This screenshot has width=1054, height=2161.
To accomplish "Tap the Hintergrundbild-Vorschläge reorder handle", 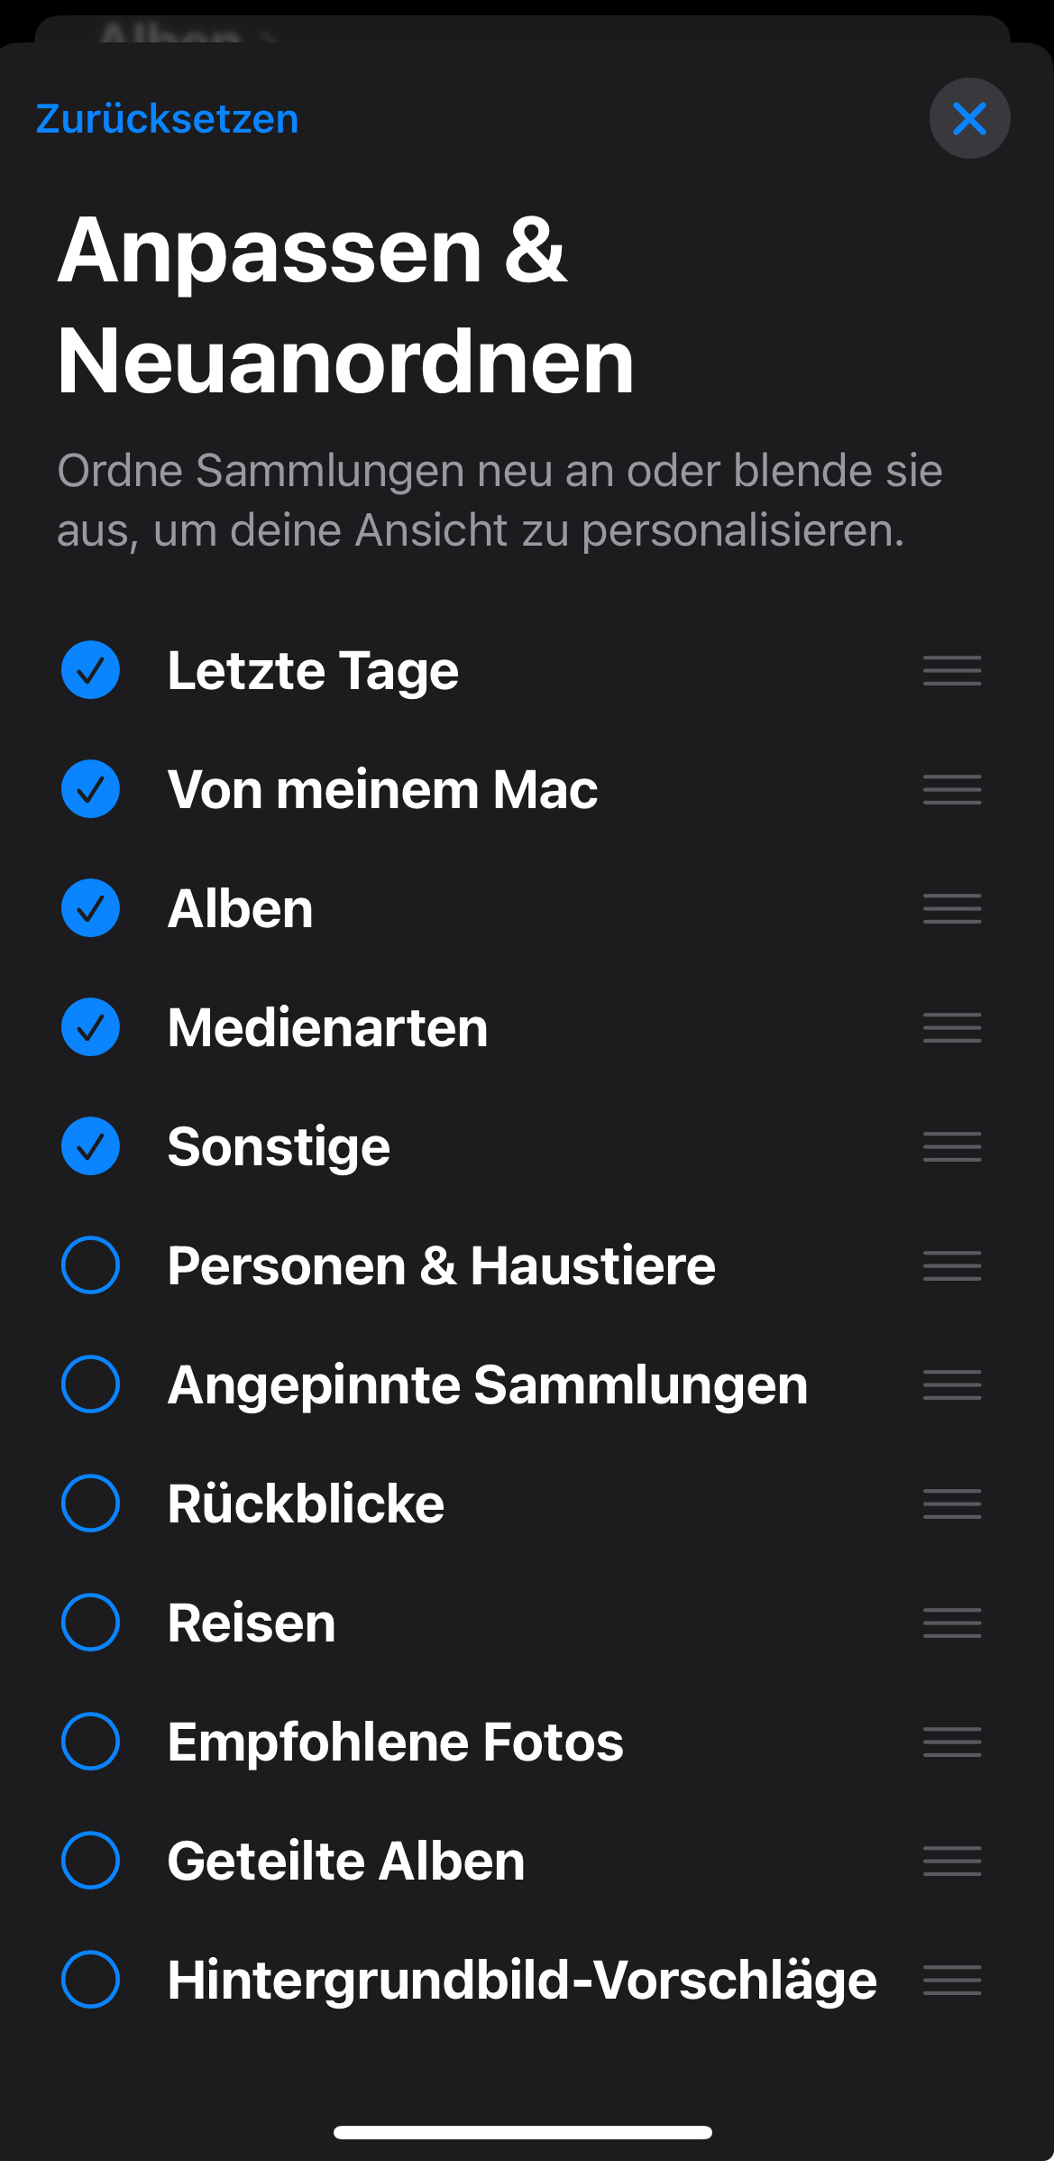I will [952, 1980].
